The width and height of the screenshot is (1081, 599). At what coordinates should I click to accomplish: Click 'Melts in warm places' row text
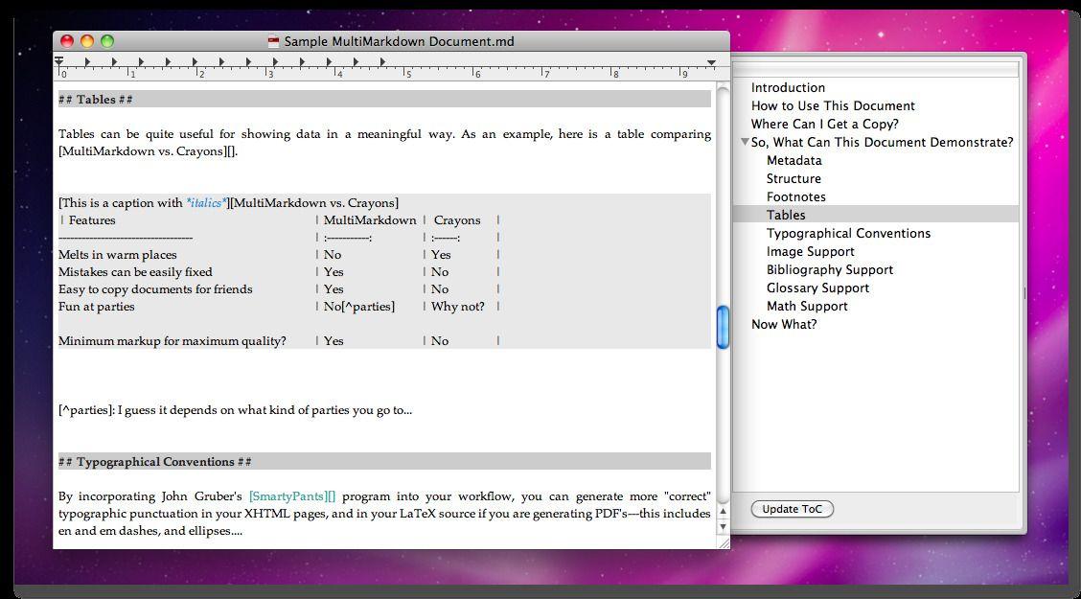coord(117,255)
